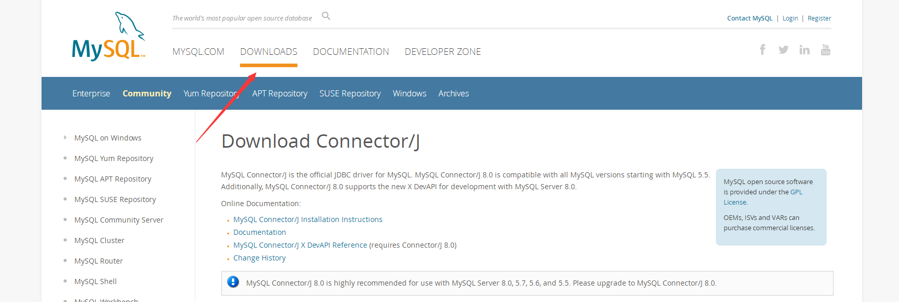Select the DOWNLOADS navigation tab
The height and width of the screenshot is (302, 899).
click(269, 52)
